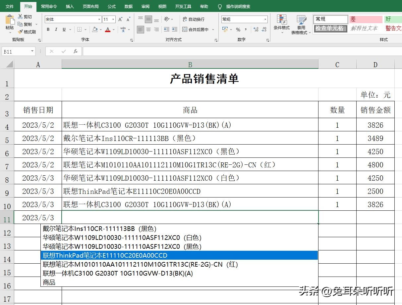Apply the fill color paint bucket
The height and width of the screenshot is (305, 402).
[x=95, y=29]
